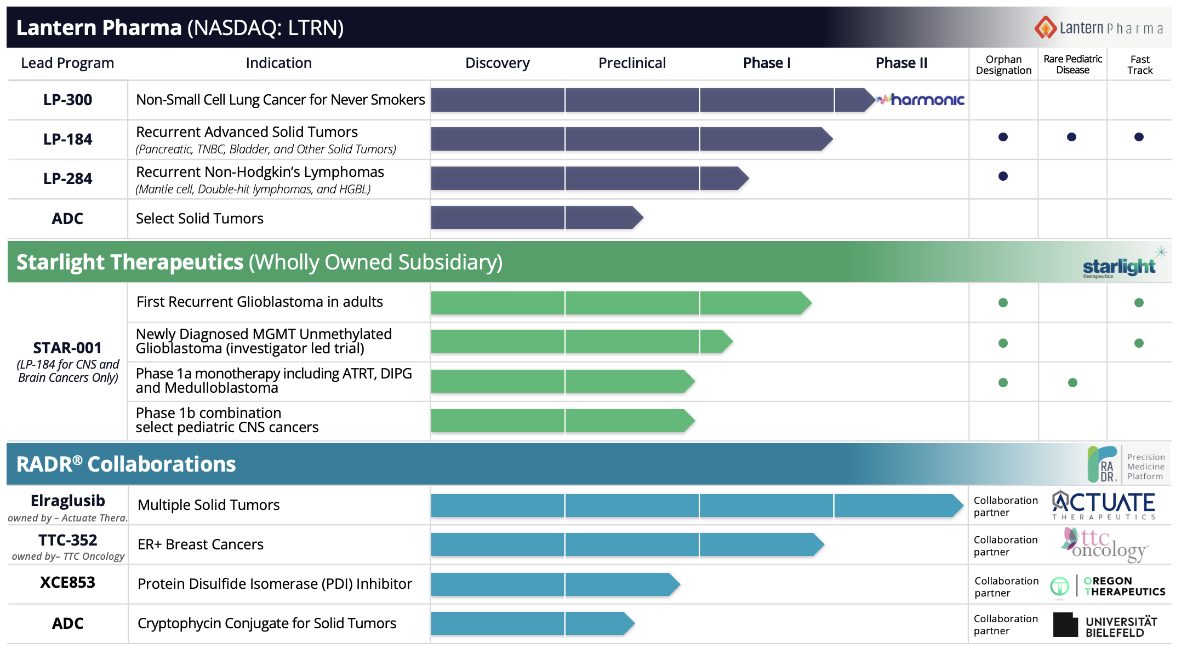
Task: Select the Preclinical column header
Action: coord(632,63)
